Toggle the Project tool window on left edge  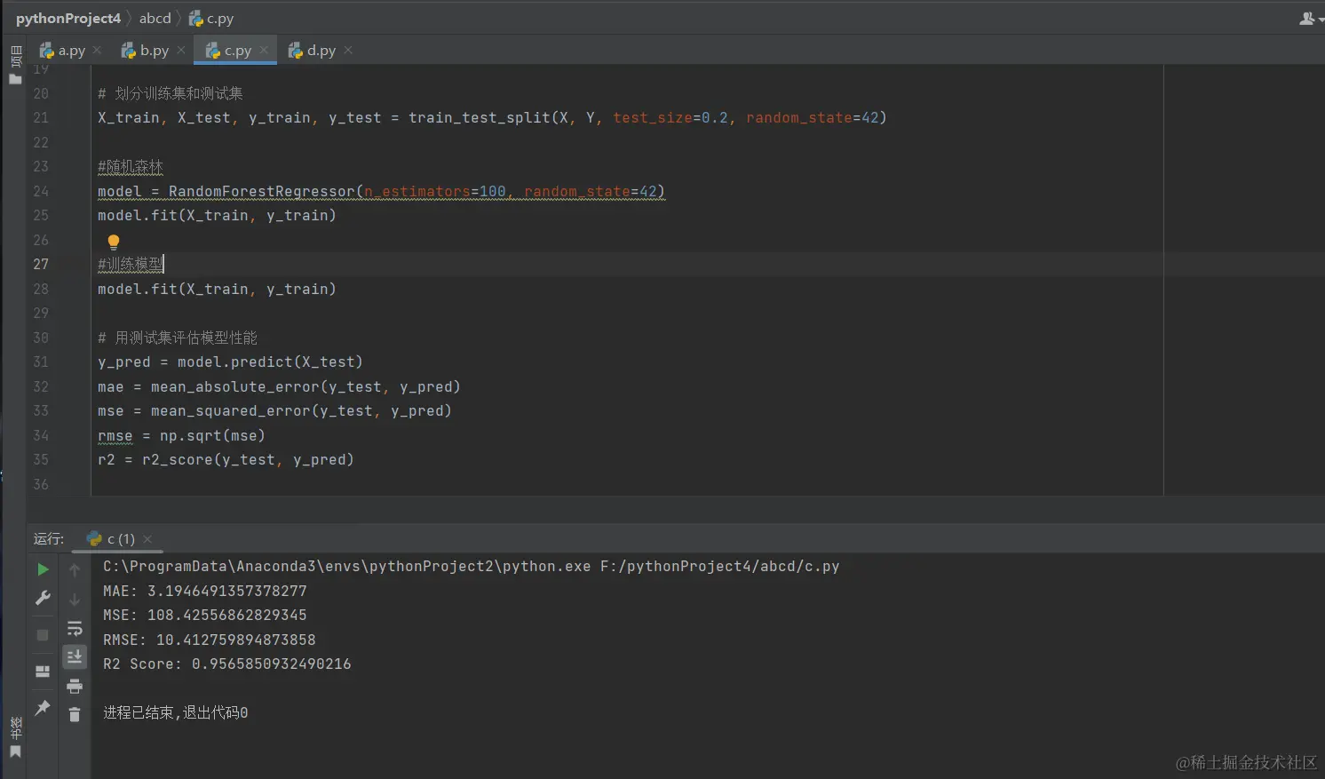[x=15, y=65]
